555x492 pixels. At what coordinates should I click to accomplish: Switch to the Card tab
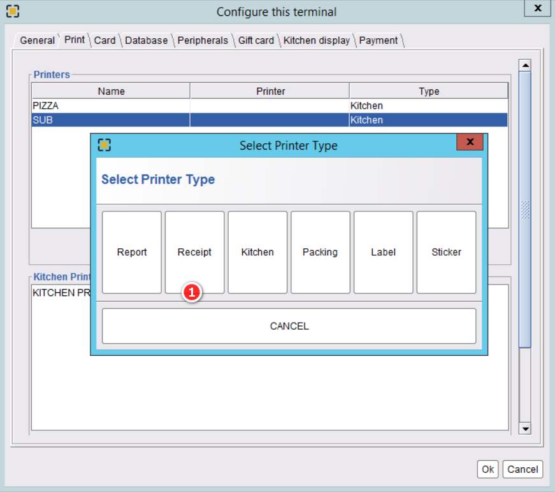tap(105, 40)
